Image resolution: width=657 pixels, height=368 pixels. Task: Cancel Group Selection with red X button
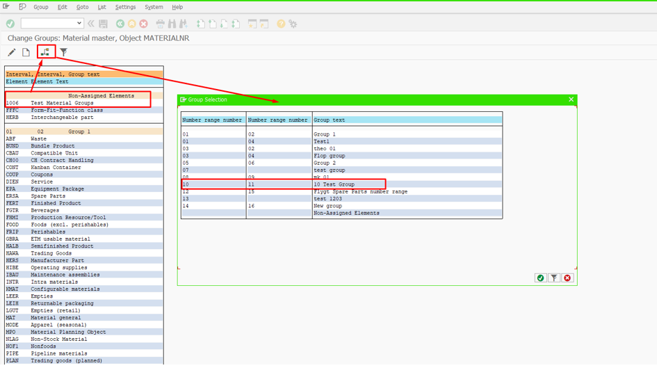pyautogui.click(x=567, y=278)
